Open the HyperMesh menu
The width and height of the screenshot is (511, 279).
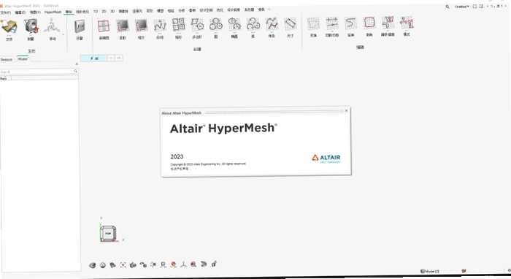(x=53, y=12)
